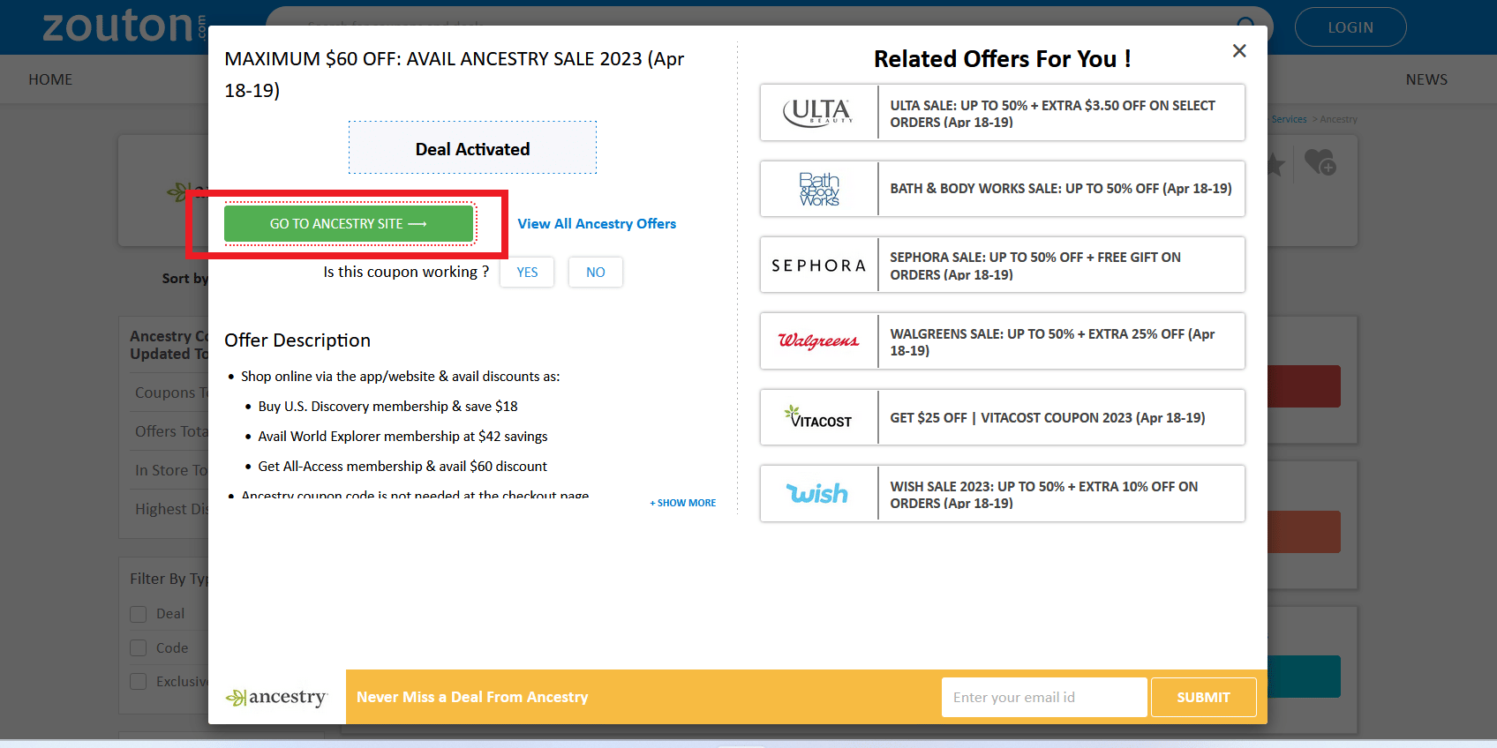Vote Yes that coupon is working
1497x748 pixels.
click(527, 273)
